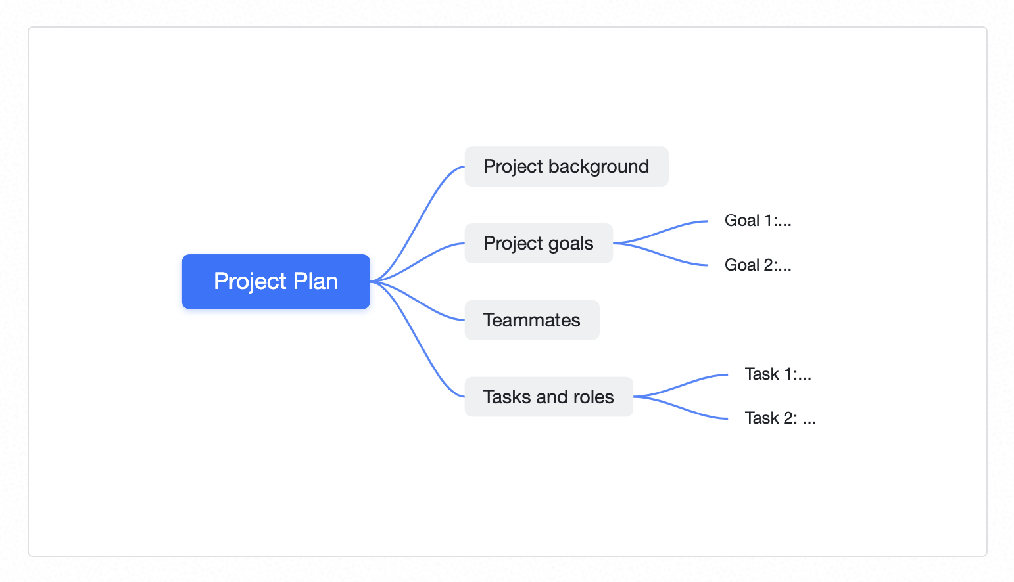Click the branch line leading to Task 1

point(684,384)
